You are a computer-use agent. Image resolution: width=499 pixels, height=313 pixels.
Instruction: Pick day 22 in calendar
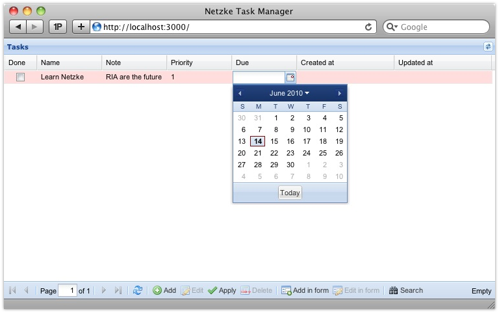pos(274,153)
